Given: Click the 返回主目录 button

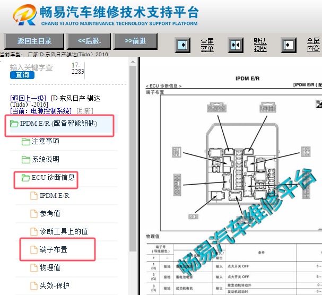Looking at the screenshot, I should [x=34, y=41].
